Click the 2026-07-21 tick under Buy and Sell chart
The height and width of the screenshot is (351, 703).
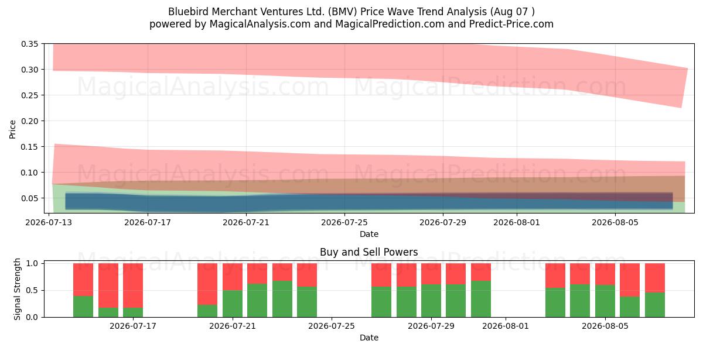233,326
